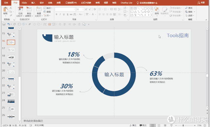
Task: Click the clear formatting eraser icon
Action: [95, 9]
